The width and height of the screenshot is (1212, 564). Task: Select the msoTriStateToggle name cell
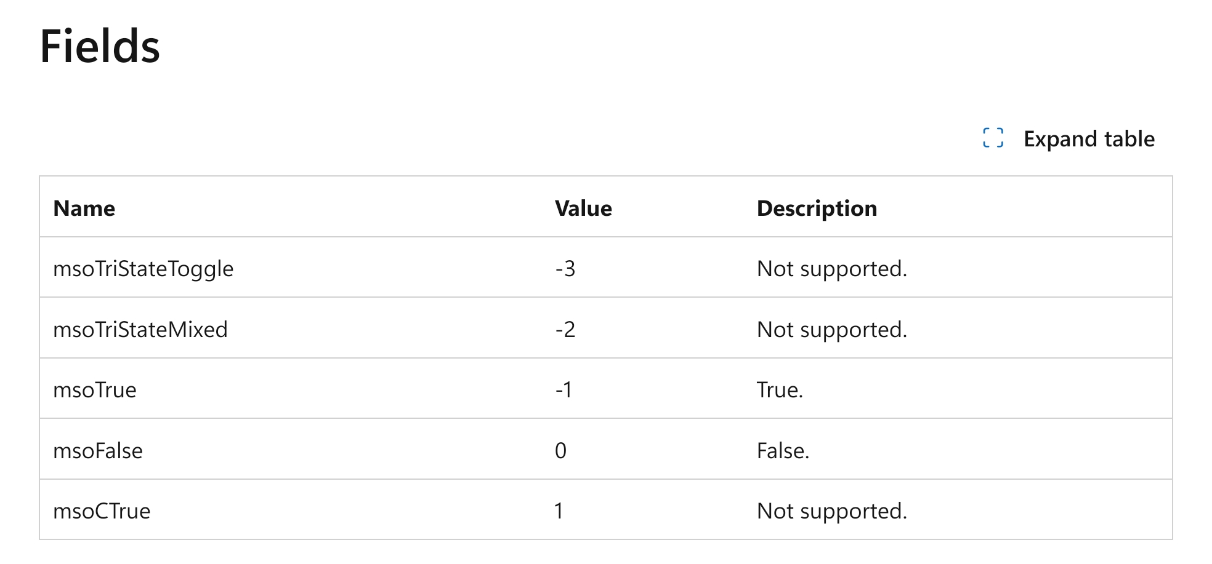[143, 269]
